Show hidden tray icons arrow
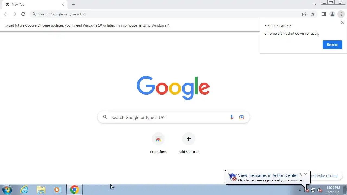The width and height of the screenshot is (347, 195). point(300,190)
